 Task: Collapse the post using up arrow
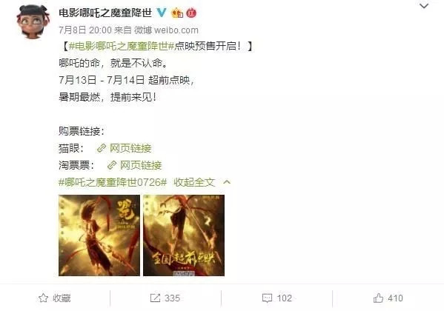227,182
